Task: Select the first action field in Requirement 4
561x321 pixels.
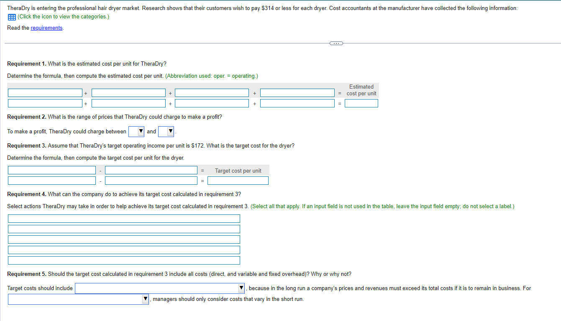Action: [x=124, y=219]
